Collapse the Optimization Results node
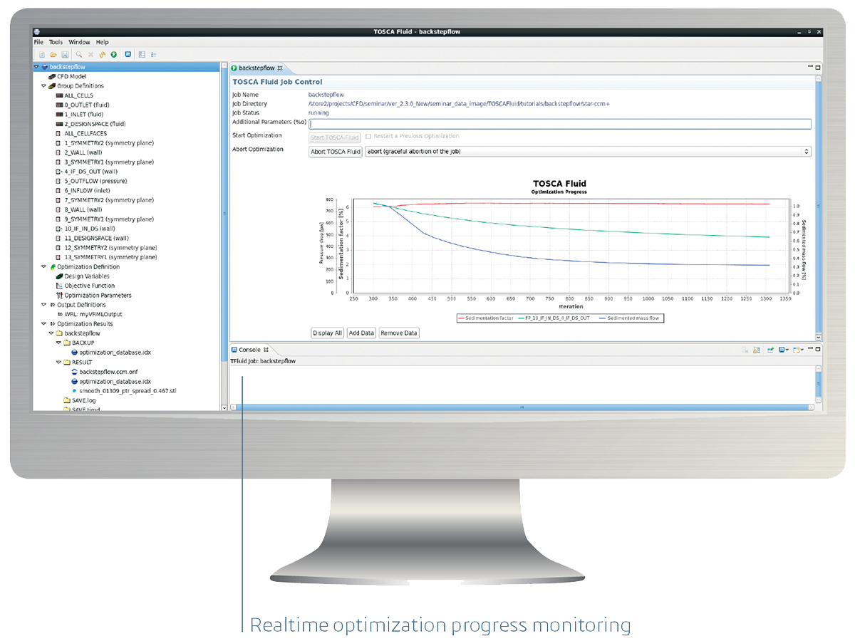Image resolution: width=855 pixels, height=641 pixels. point(43,323)
